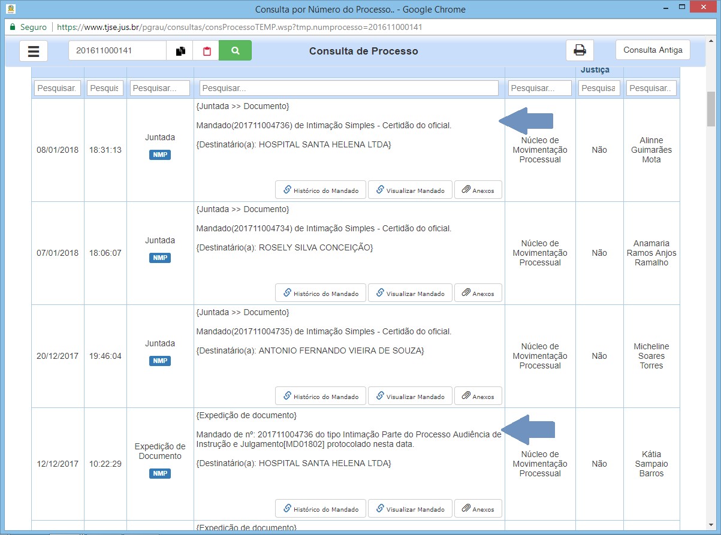Click the first date column Pesquisar filter

click(x=58, y=88)
